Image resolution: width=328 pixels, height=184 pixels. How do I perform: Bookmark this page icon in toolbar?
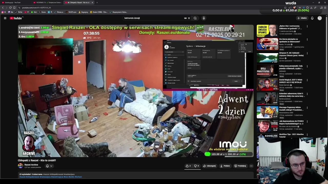pos(14,8)
